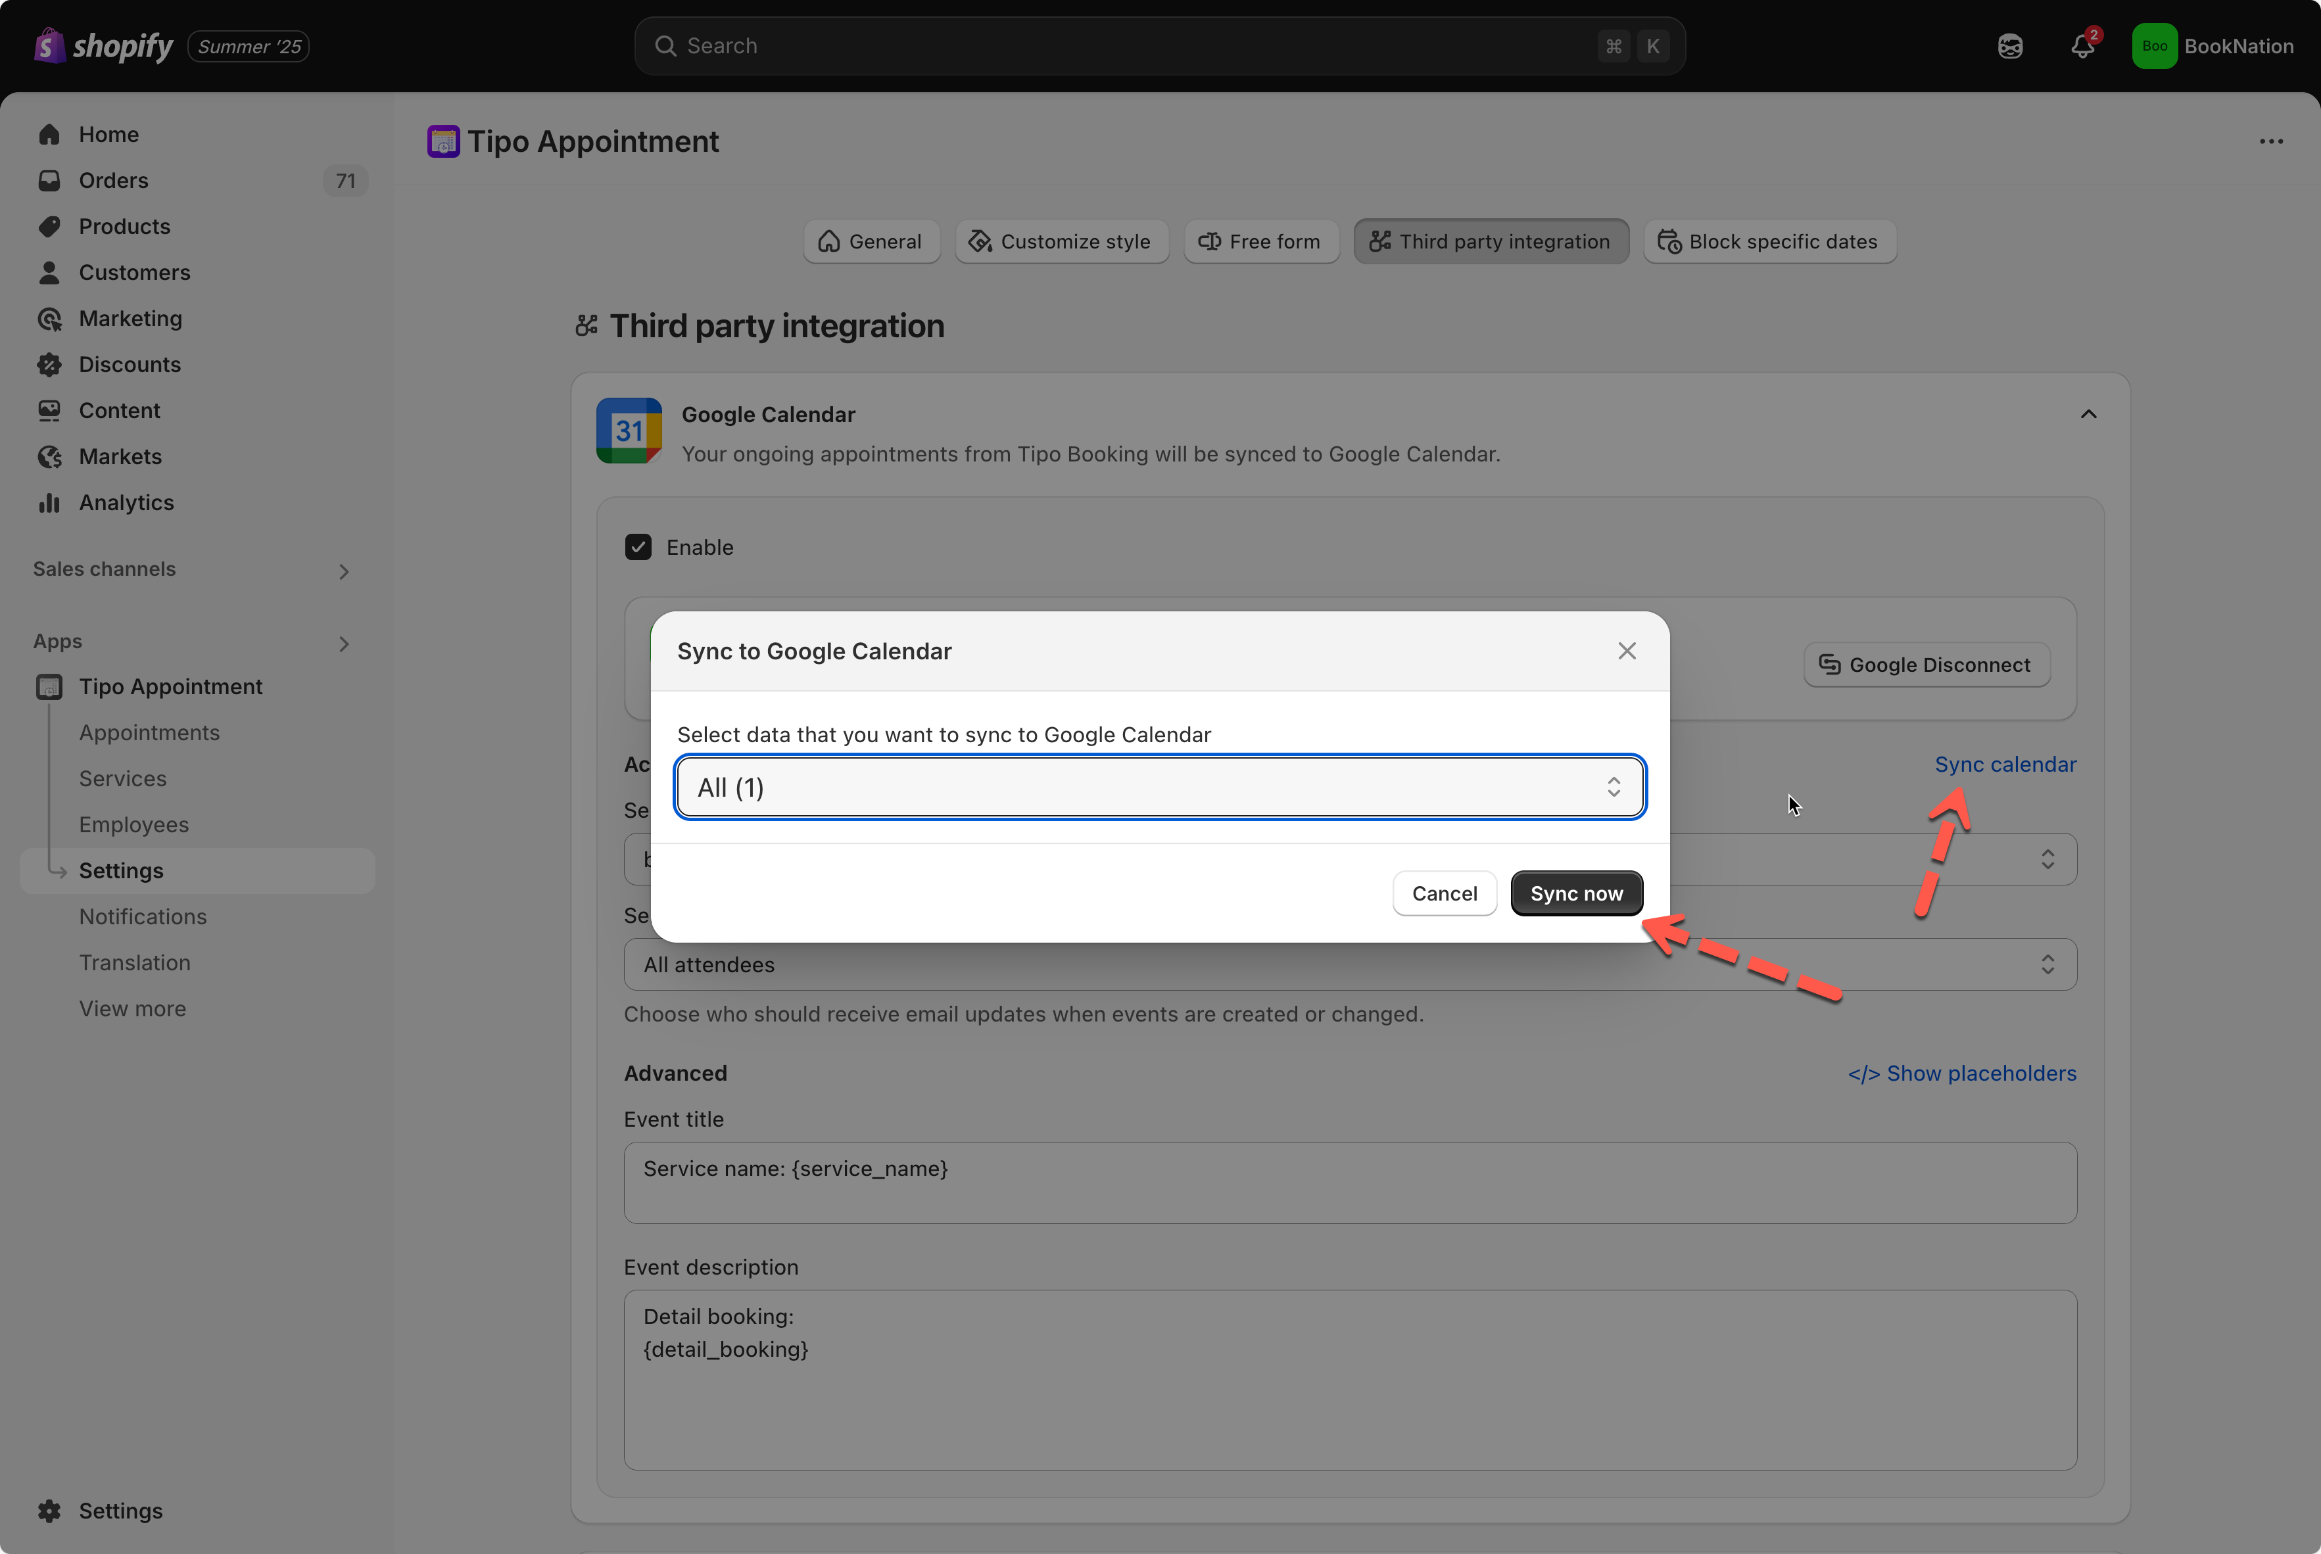Expand the Sales channels section
This screenshot has height=1554, width=2321.
pos(343,571)
